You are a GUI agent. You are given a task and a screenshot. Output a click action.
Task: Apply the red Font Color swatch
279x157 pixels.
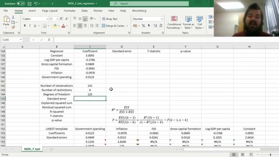coord(63,26)
